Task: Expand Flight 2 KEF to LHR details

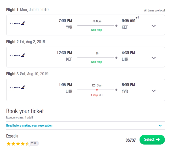Action: point(154,58)
